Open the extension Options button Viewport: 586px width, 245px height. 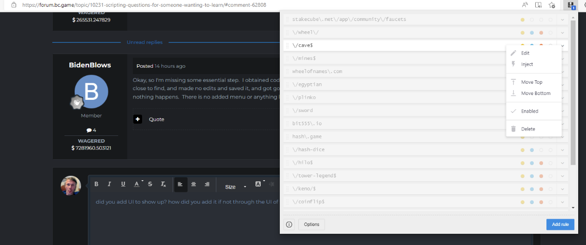tap(312, 225)
